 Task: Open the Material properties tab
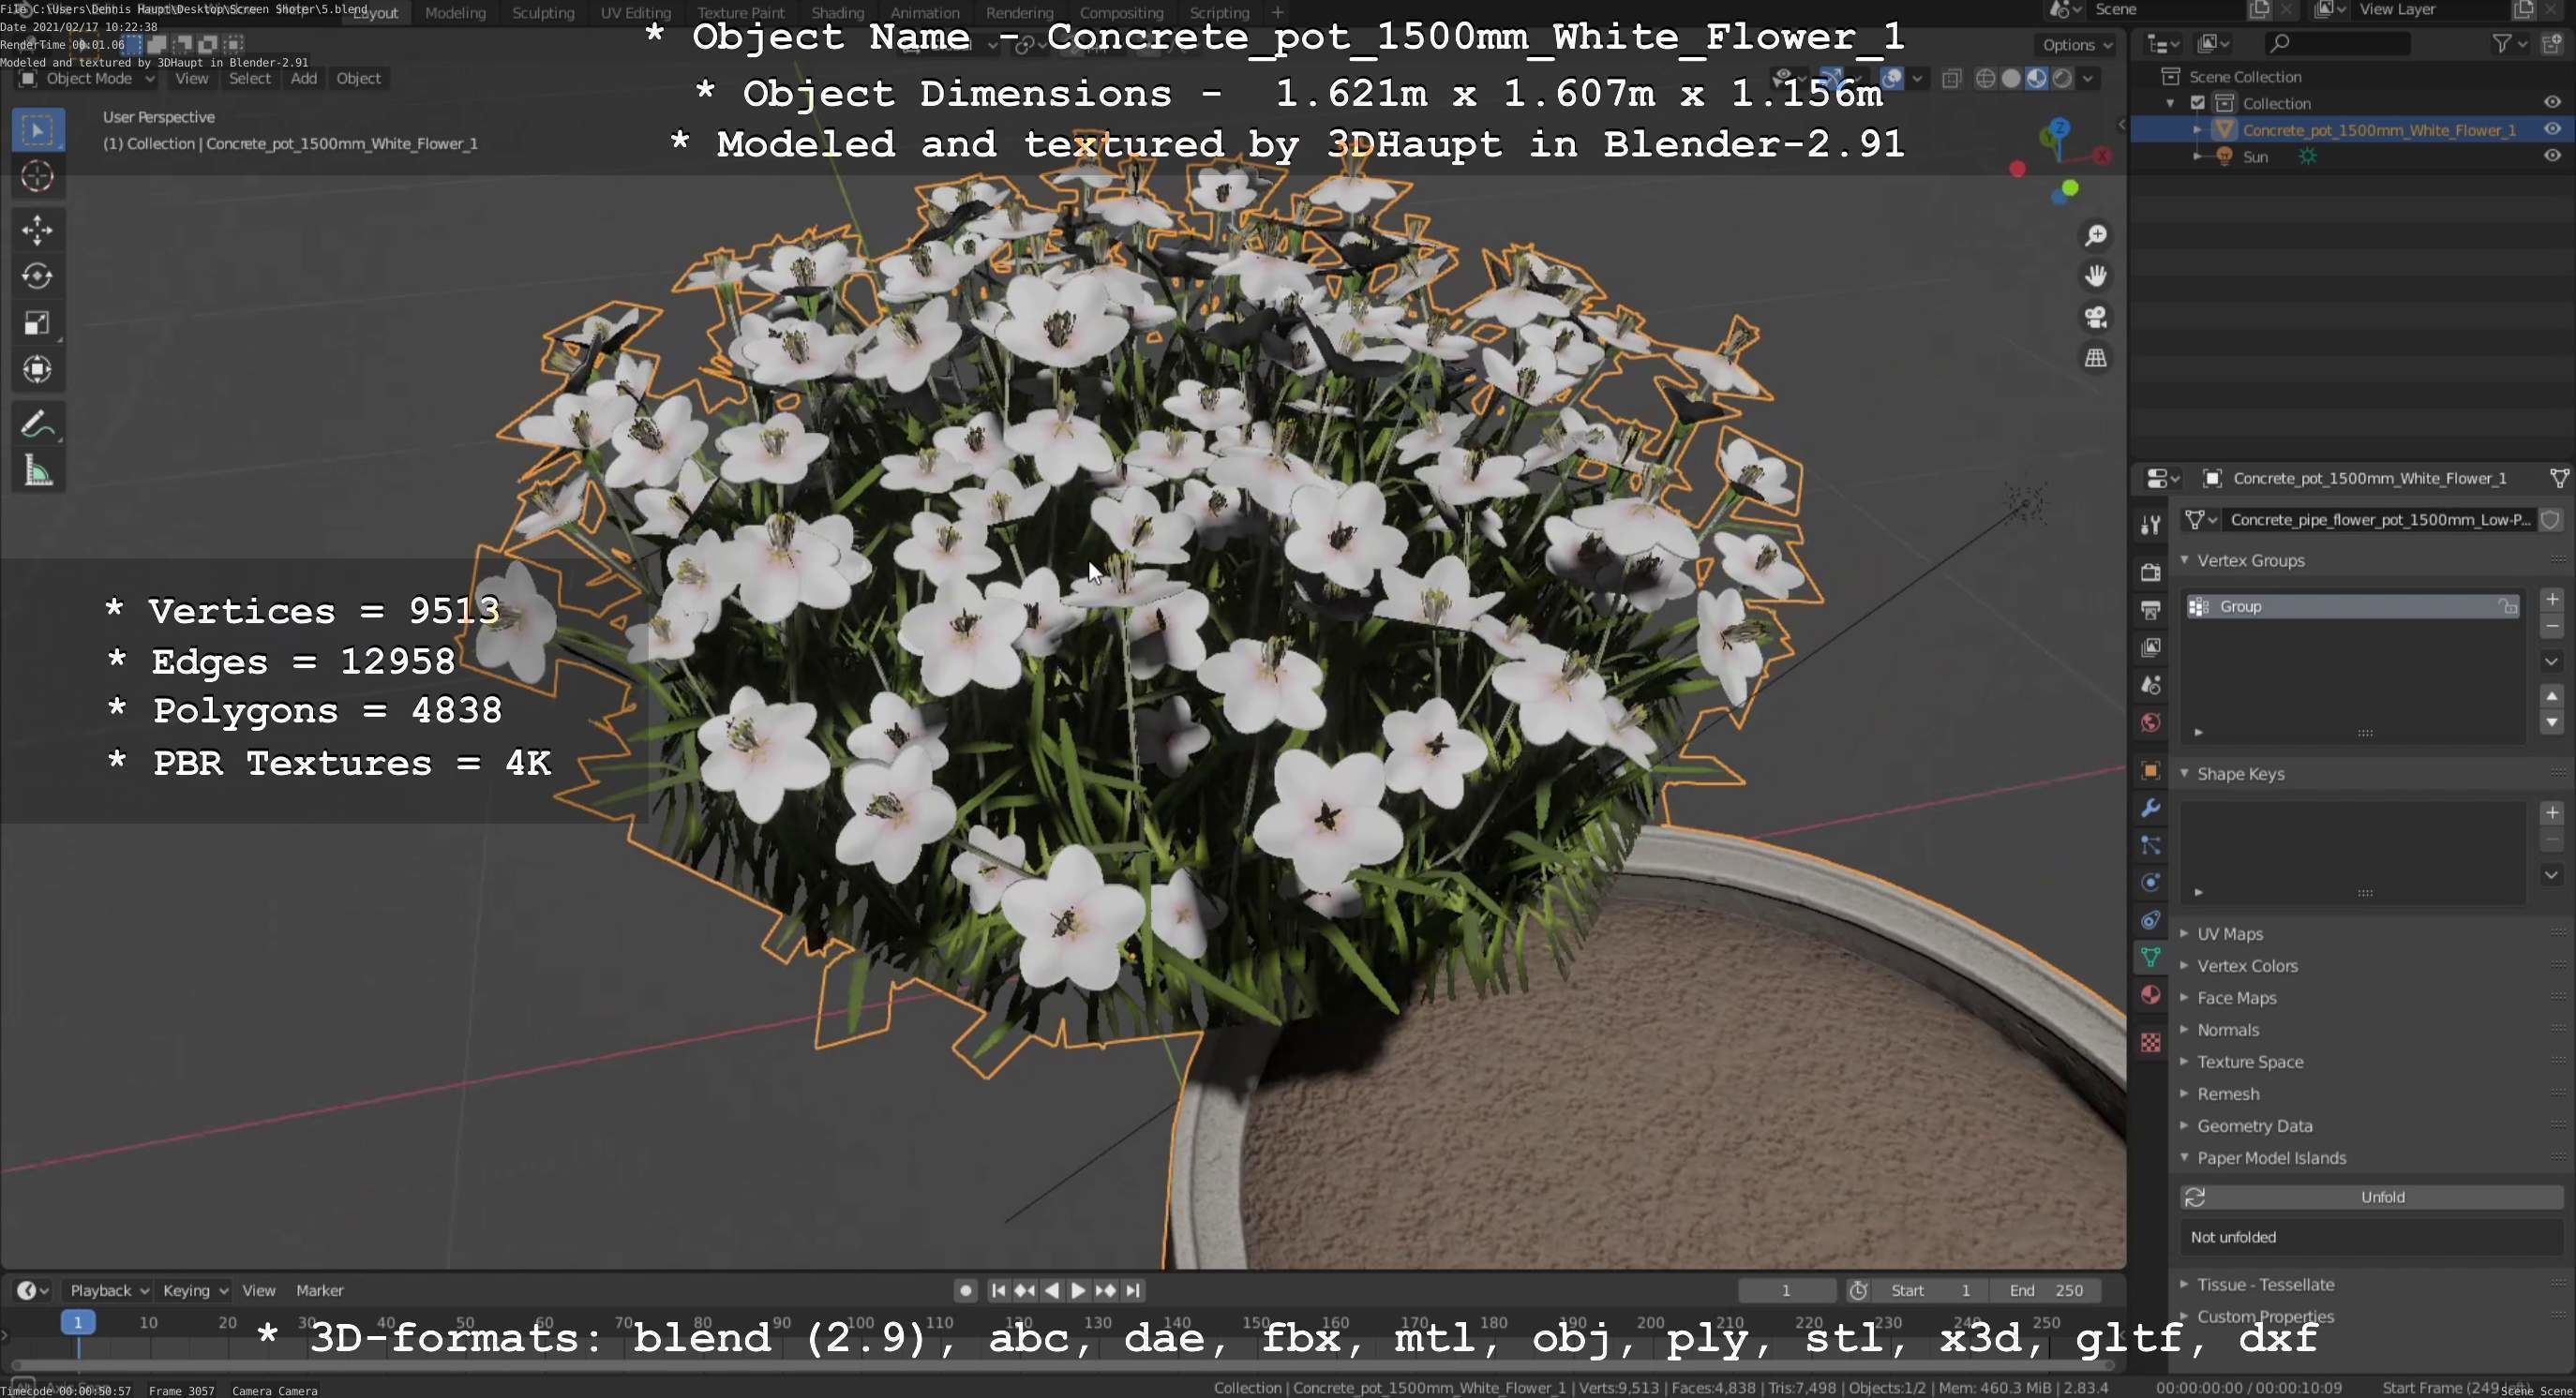click(x=2151, y=995)
